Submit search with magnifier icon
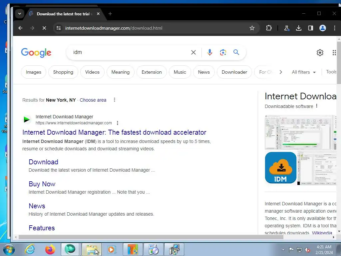The width and height of the screenshot is (341, 256). [236, 52]
